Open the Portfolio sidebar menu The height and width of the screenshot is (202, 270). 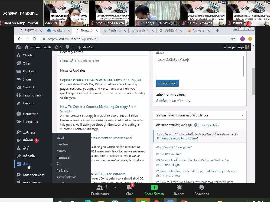[29, 71]
